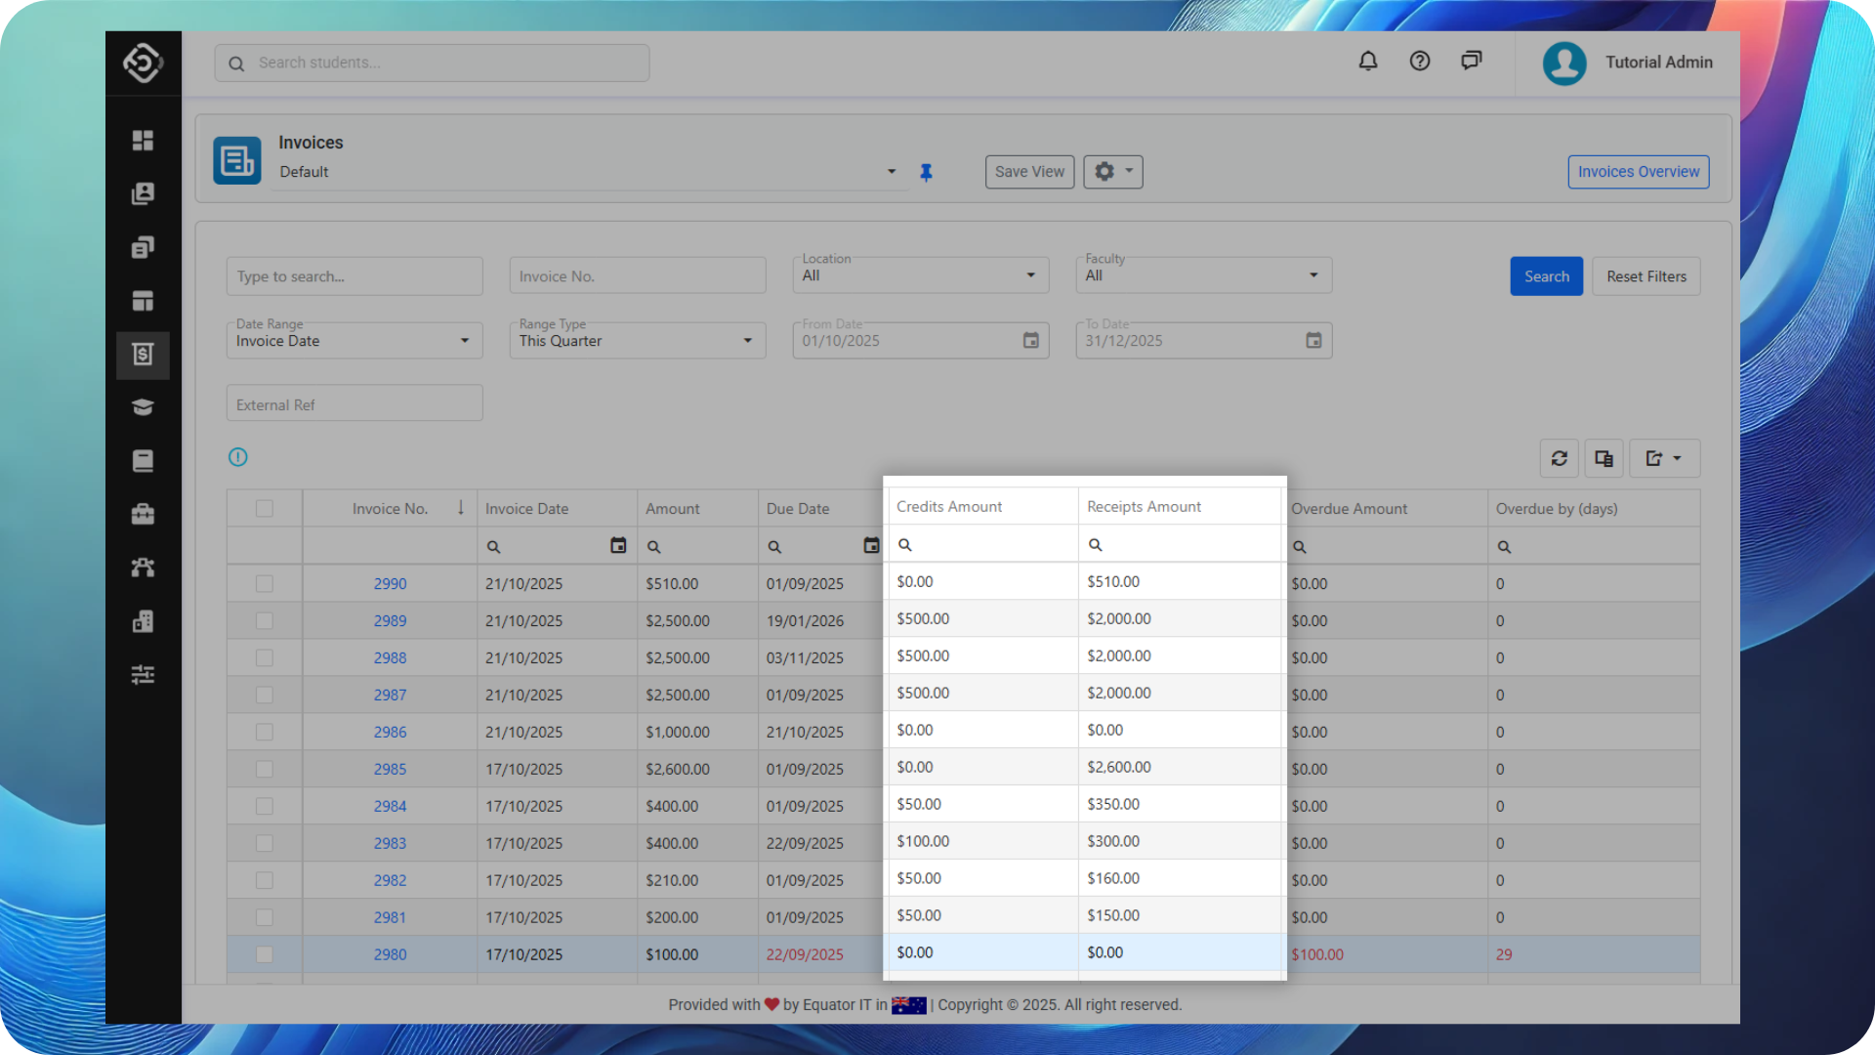Screen dimensions: 1875x1055
Task: Open the chat messages icon
Action: (x=1471, y=62)
